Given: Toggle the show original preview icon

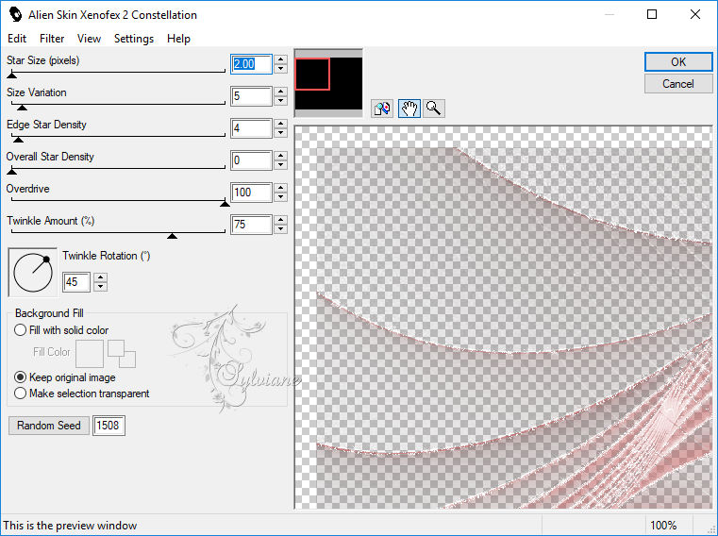Looking at the screenshot, I should pyautogui.click(x=382, y=109).
